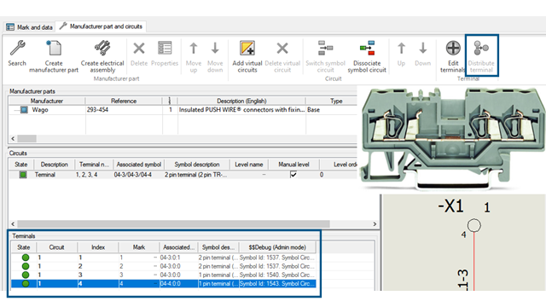The height and width of the screenshot is (307, 546).
Task: Click Delete manufacturer part icon
Action: click(x=139, y=48)
